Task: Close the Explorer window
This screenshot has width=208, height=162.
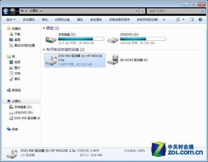Action: click(202, 5)
